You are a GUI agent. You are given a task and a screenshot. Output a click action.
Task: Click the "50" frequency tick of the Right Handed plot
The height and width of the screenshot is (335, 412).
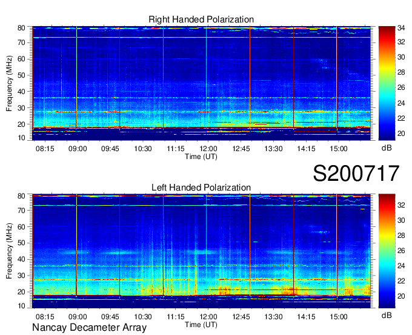click(21, 75)
